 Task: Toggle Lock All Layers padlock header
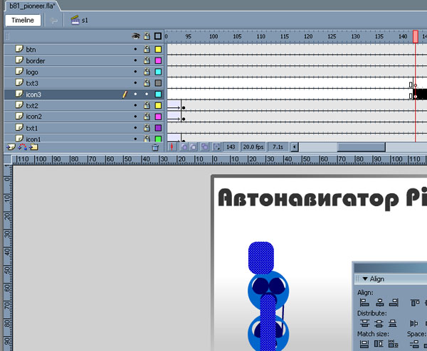(x=147, y=36)
